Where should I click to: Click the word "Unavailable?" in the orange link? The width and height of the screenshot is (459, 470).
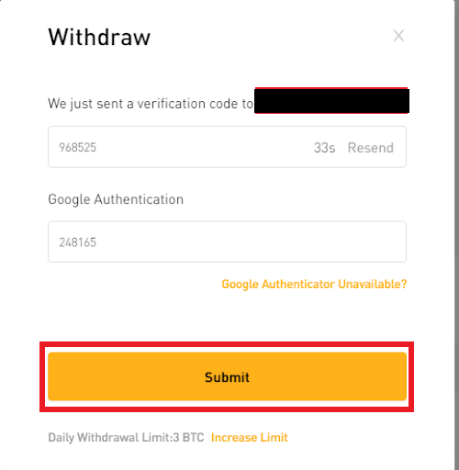(x=373, y=285)
